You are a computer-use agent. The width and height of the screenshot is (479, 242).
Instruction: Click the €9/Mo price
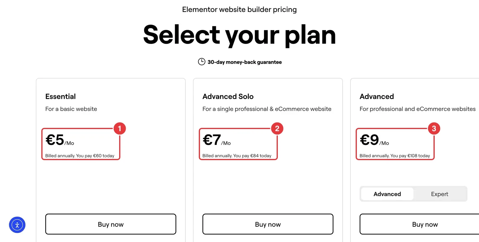pyautogui.click(x=374, y=140)
